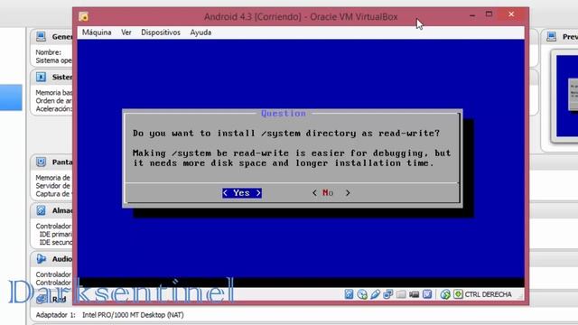Click the USB devices status icon

(x=376, y=294)
